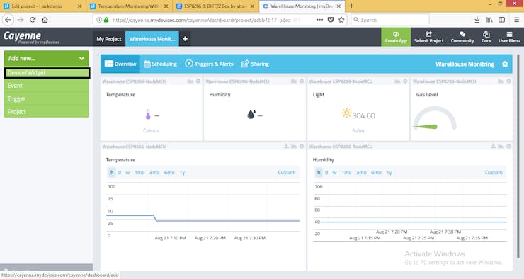The image size is (524, 279).
Task: Open chart details icon on Temperature value widget
Action: (190, 81)
